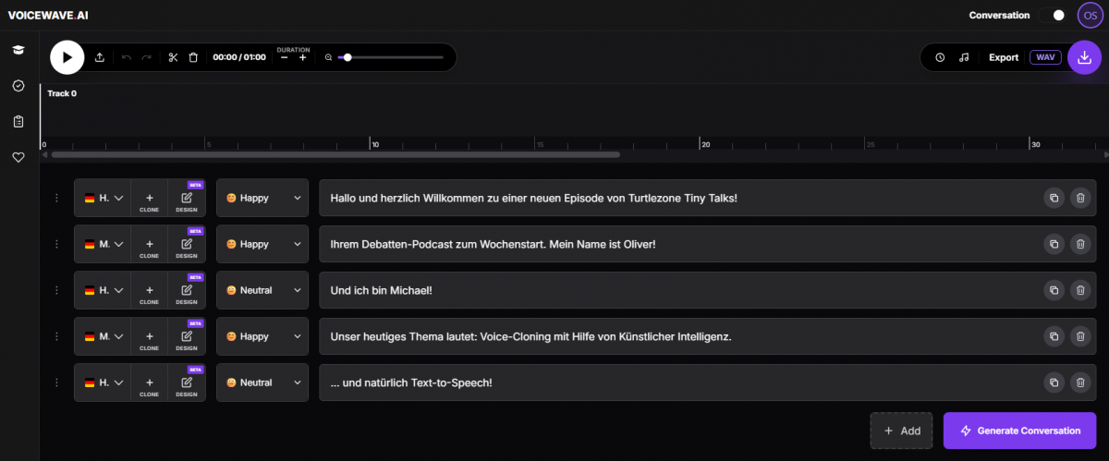
Task: Click Design on the 'Hallo und herzlich' row
Action: pyautogui.click(x=187, y=200)
